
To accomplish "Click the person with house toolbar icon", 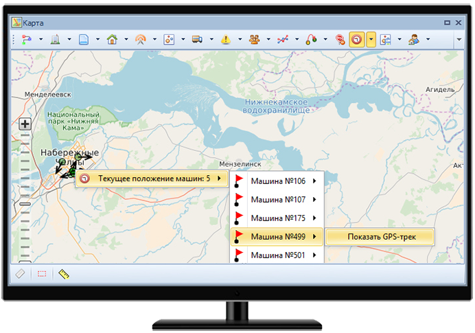I will point(413,39).
